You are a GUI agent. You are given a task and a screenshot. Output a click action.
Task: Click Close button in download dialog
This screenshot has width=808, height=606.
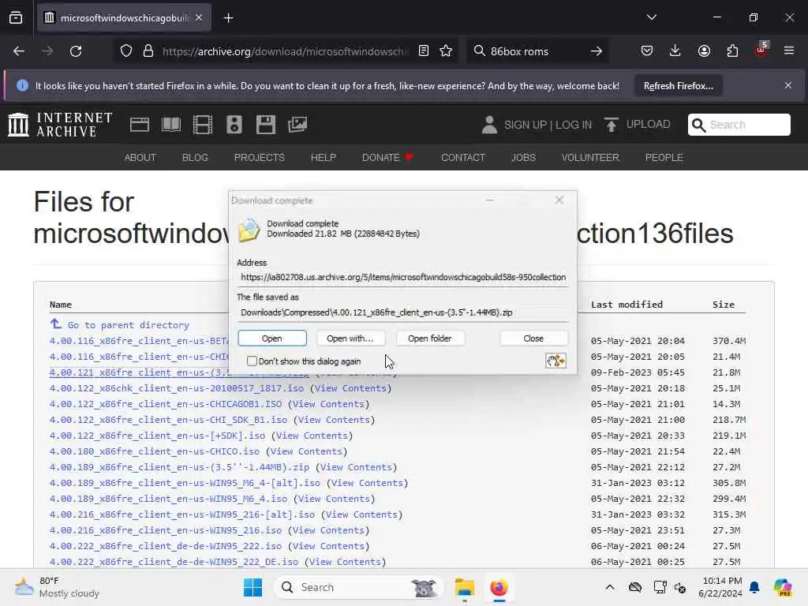click(x=533, y=339)
